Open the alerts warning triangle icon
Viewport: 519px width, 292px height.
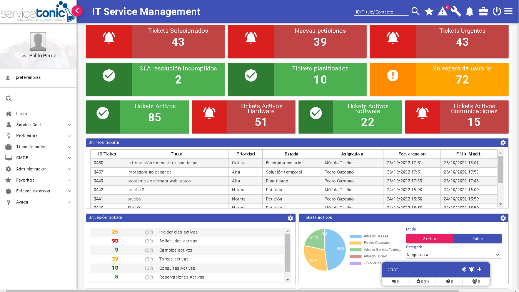442,12
